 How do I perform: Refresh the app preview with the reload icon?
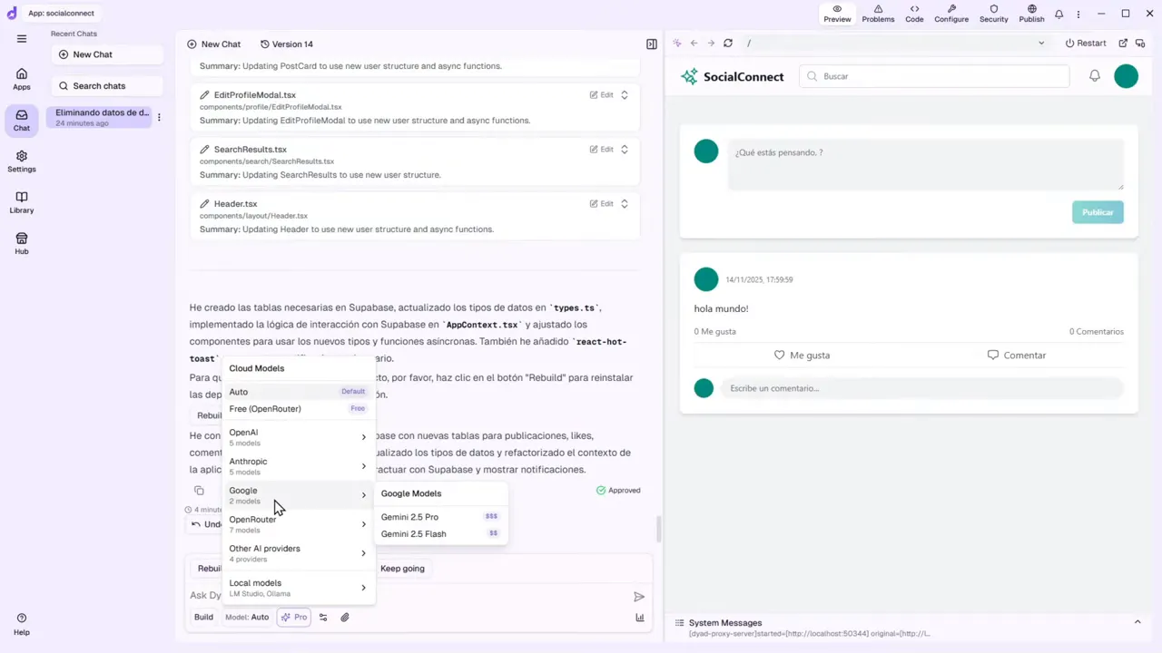click(x=727, y=43)
